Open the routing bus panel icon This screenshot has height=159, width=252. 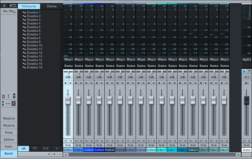[57, 149]
